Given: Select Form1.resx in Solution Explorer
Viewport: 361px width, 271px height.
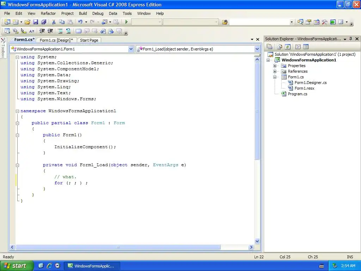Looking at the screenshot, I should (x=304, y=88).
